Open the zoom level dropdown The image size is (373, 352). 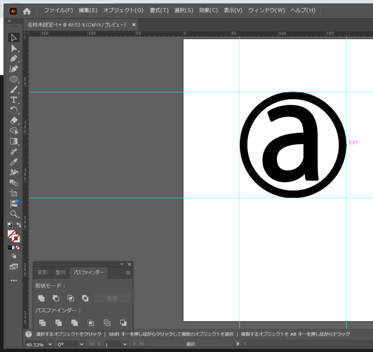point(50,344)
